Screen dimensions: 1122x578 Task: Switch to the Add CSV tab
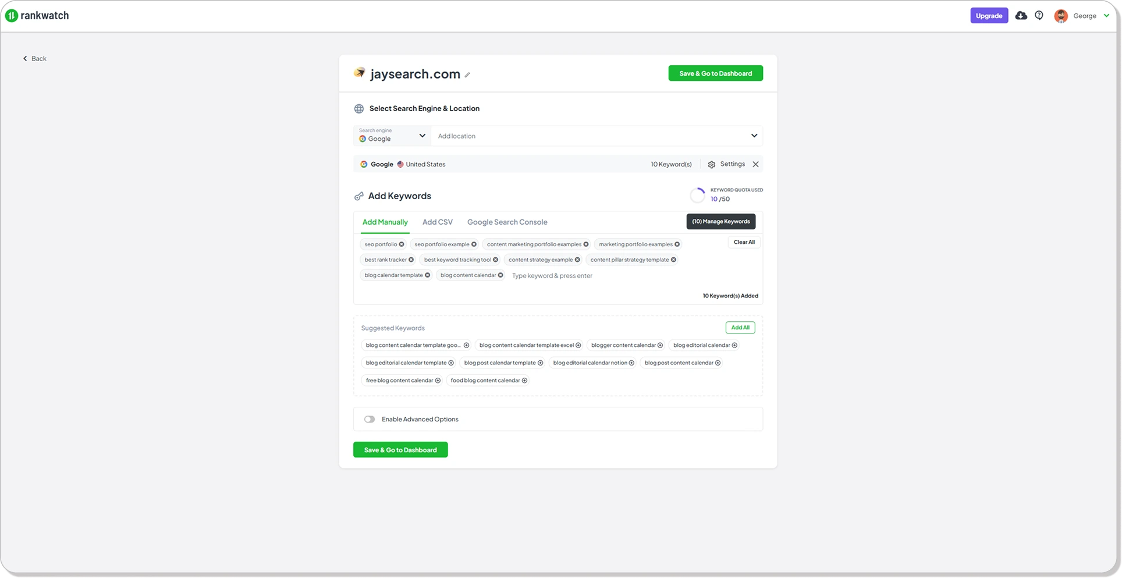pos(438,222)
